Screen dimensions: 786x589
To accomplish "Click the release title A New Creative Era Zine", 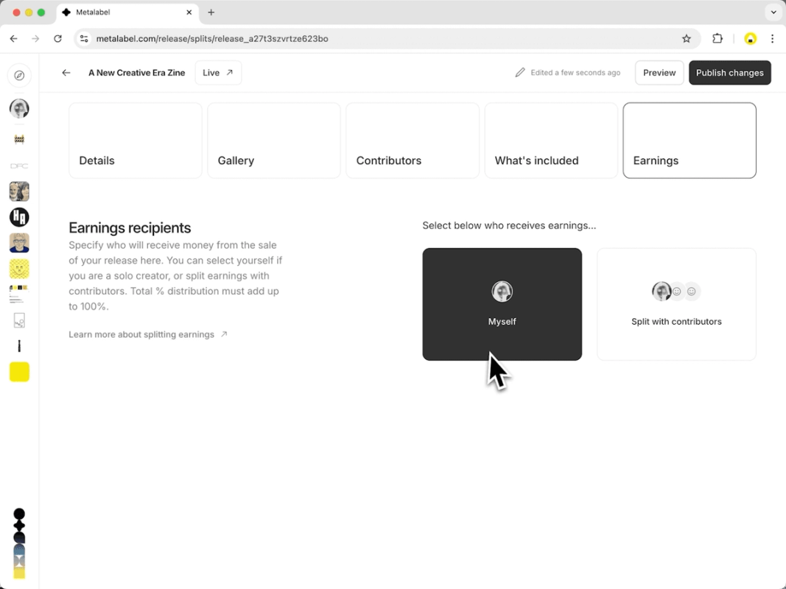I will click(x=137, y=73).
